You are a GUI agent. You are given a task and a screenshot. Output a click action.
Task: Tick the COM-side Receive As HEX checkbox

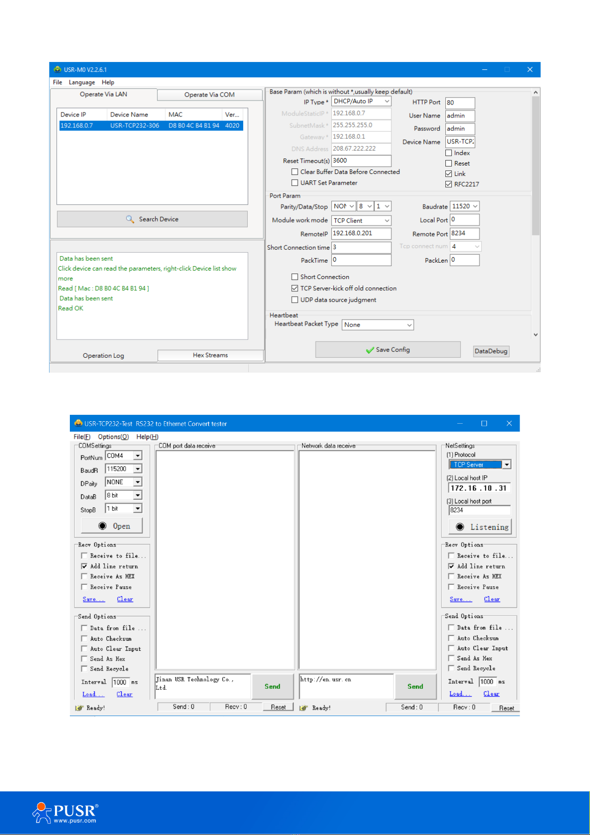click(x=84, y=576)
